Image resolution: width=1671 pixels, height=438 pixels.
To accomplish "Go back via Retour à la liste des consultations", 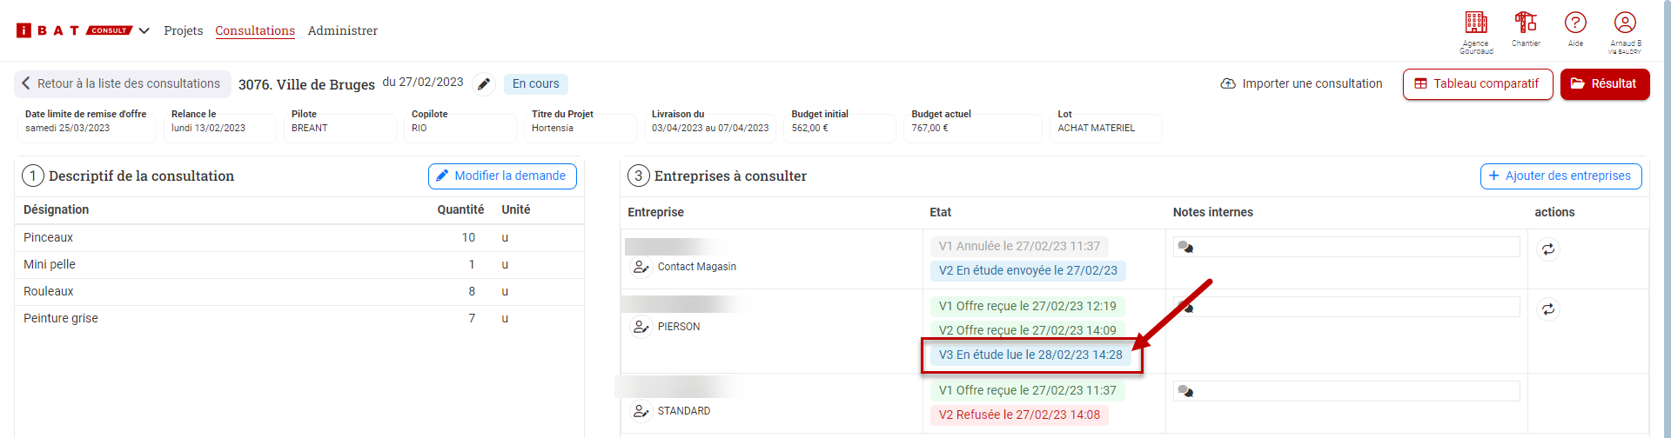I will [122, 84].
